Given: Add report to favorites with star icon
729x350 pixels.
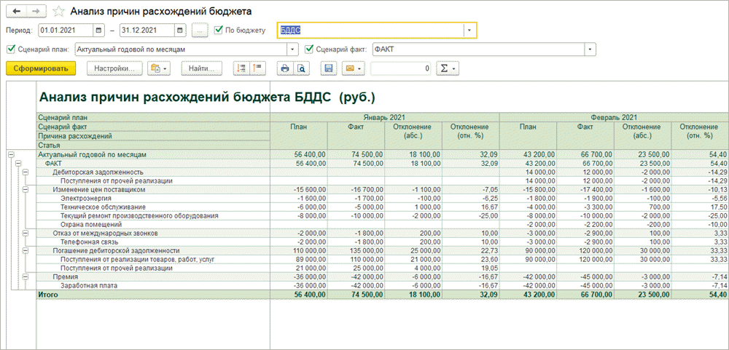Looking at the screenshot, I should (x=58, y=12).
